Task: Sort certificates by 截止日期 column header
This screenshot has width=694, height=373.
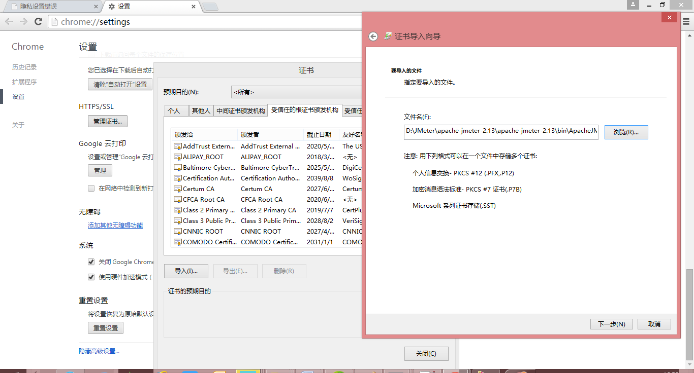Action: 322,135
